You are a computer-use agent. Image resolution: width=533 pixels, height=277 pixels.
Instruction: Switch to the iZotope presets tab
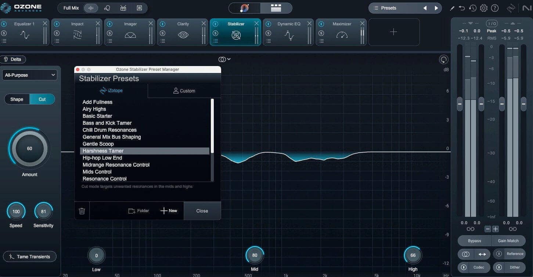click(111, 91)
